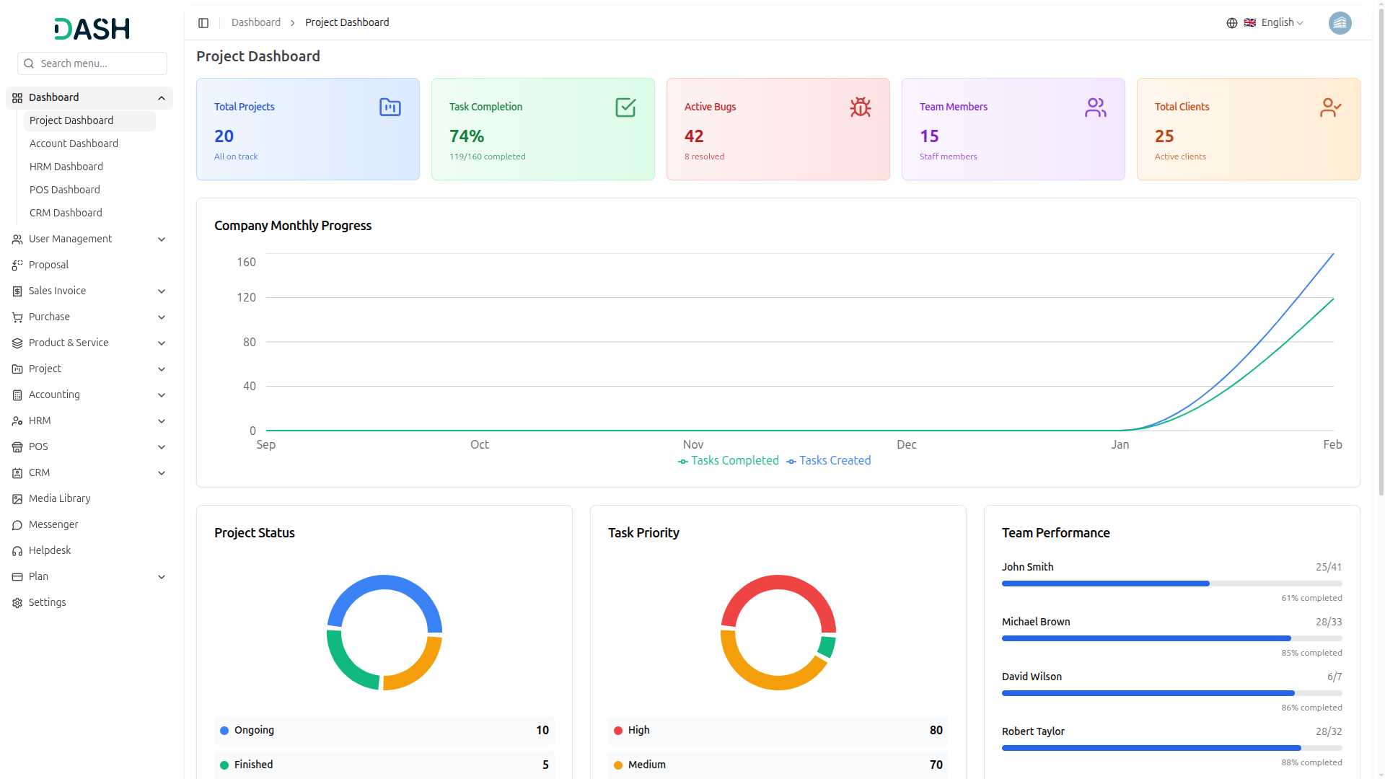
Task: Open the English language dropdown
Action: pyautogui.click(x=1273, y=23)
